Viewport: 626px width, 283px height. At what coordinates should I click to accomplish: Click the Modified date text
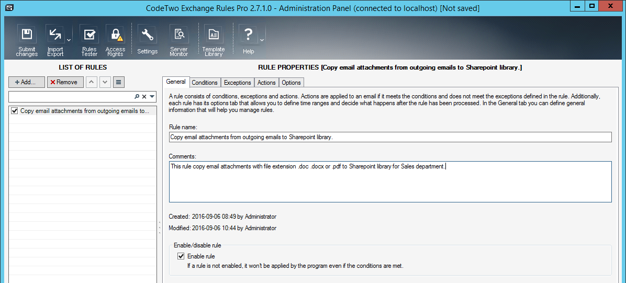[222, 228]
